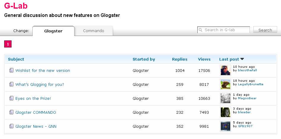281x139 pixels.
Task: Open MagooBear's avatar thumbnail
Action: 226,98
